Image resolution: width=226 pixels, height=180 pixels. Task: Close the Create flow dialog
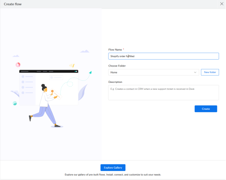click(222, 4)
